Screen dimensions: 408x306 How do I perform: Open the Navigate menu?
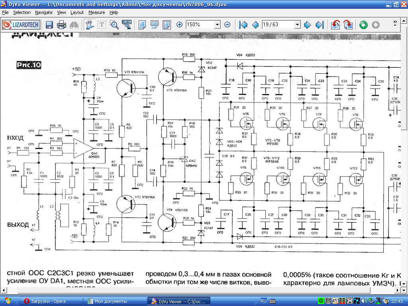coord(44,12)
